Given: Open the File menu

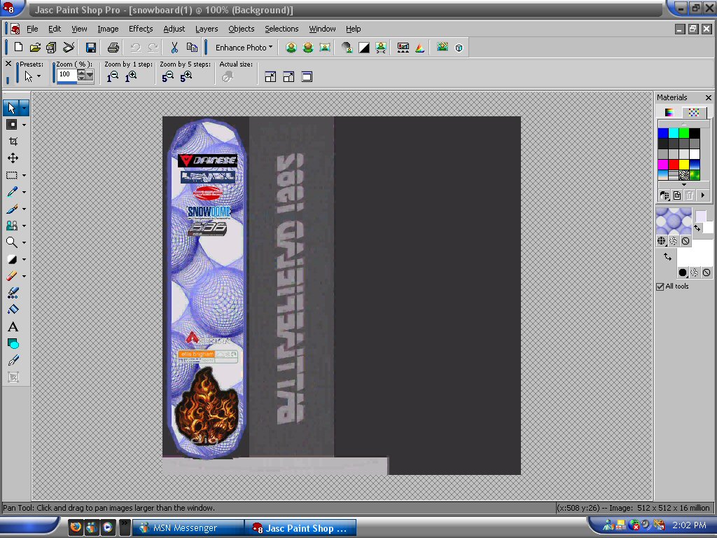Looking at the screenshot, I should pyautogui.click(x=32, y=29).
